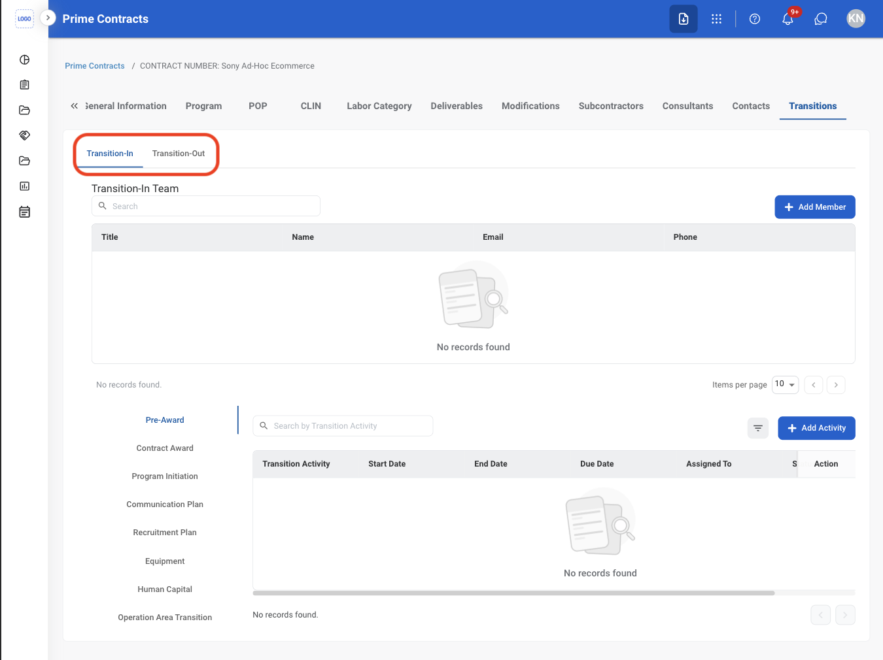Select the Deliverables tab

(x=457, y=106)
